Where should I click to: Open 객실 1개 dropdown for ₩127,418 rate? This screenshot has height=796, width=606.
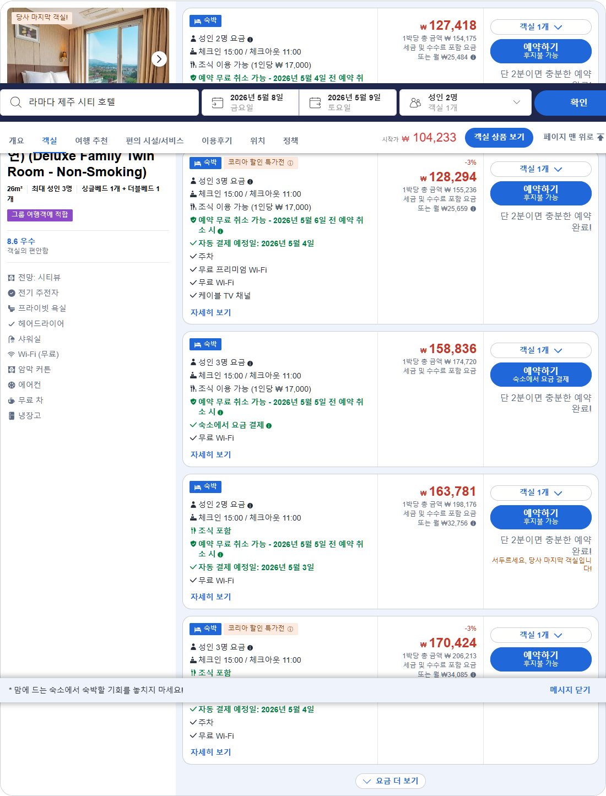(x=541, y=27)
